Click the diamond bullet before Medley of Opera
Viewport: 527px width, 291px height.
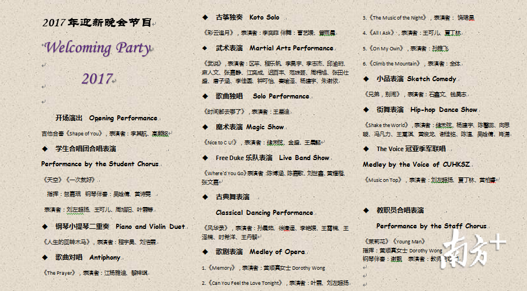point(205,252)
